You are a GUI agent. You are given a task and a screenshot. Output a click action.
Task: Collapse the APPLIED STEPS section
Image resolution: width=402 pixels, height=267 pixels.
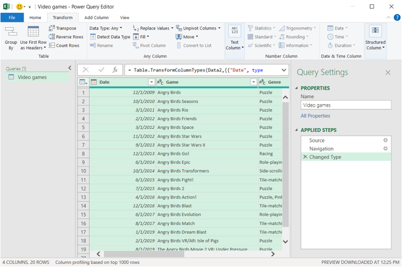297,130
